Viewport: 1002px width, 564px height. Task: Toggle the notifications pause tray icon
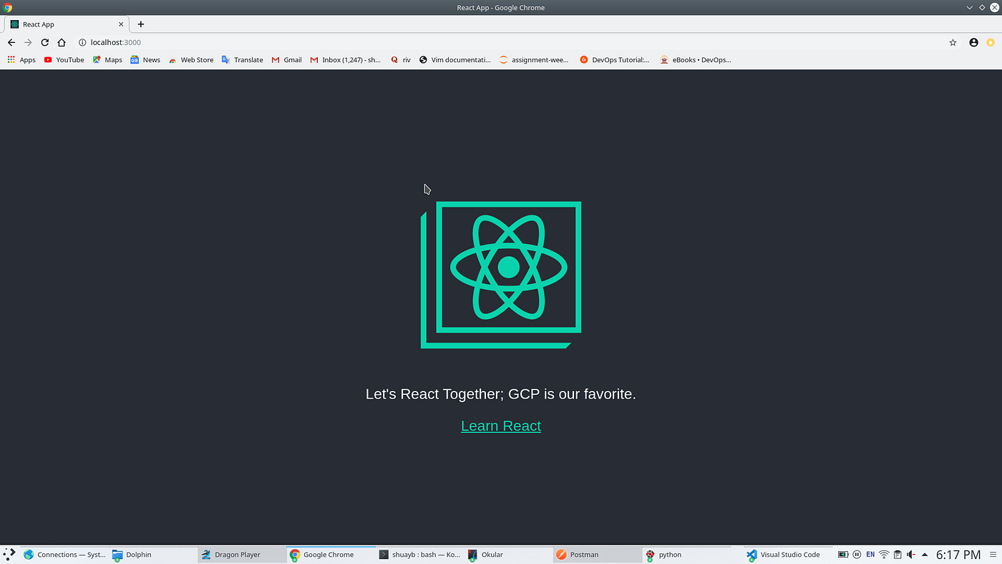click(857, 554)
